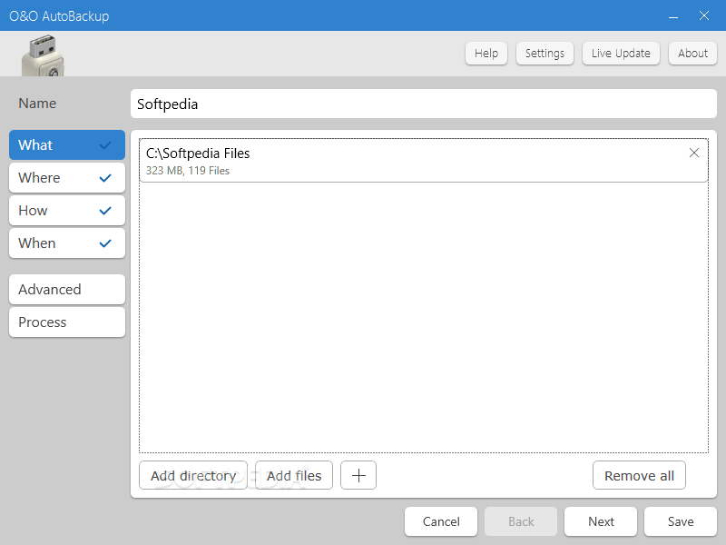Image resolution: width=726 pixels, height=545 pixels.
Task: Open the When step
Action: point(67,243)
